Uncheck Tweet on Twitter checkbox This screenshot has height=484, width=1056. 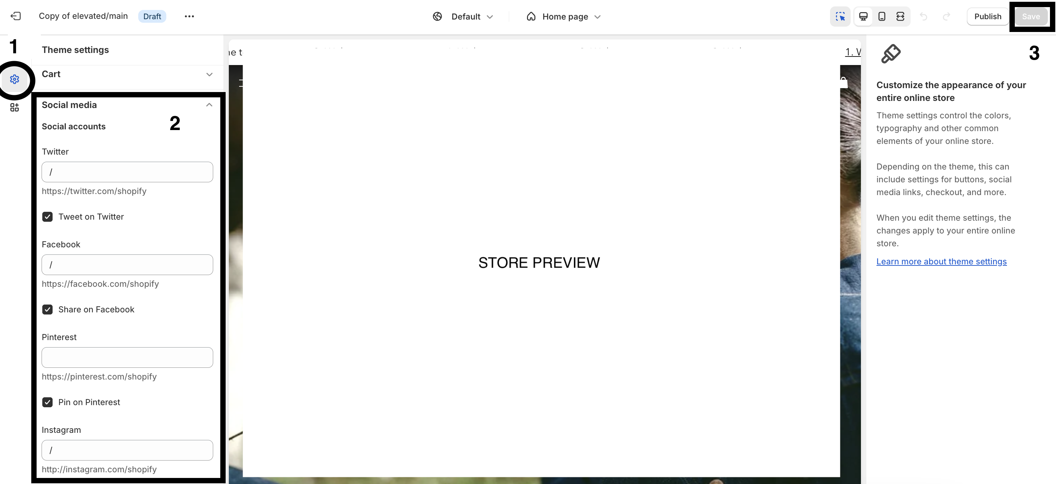coord(48,217)
